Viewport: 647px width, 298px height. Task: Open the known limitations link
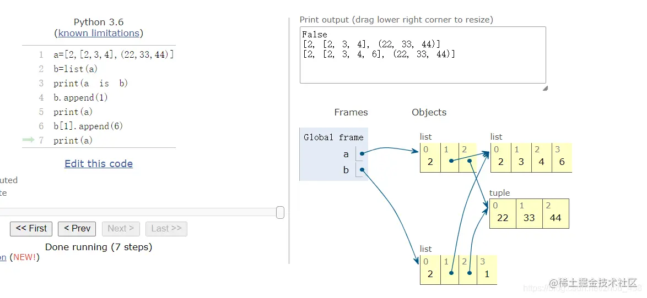[x=99, y=33]
